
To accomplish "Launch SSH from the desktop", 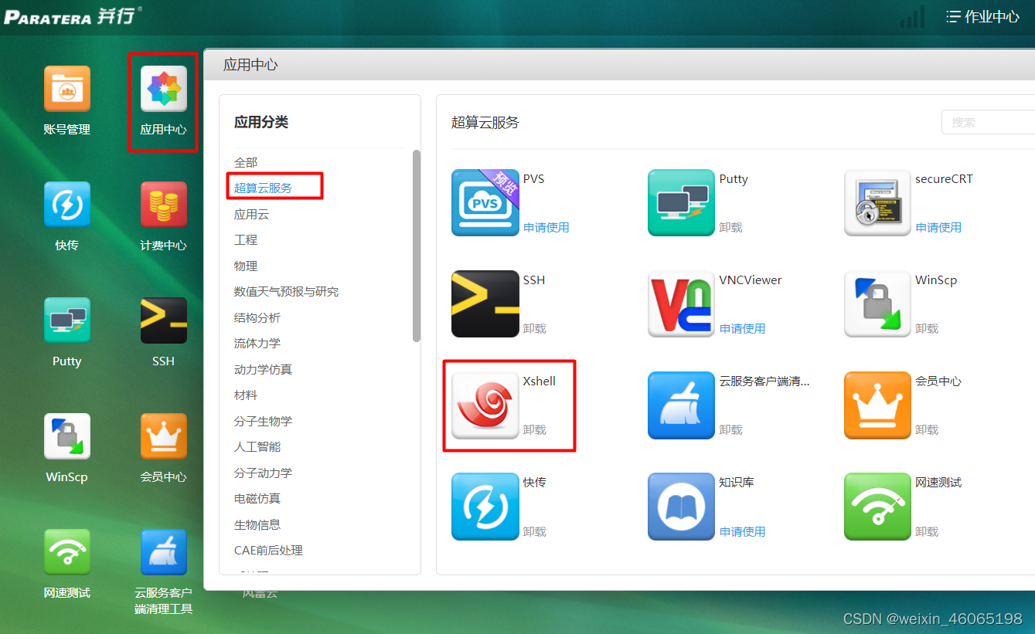I will pos(163,320).
